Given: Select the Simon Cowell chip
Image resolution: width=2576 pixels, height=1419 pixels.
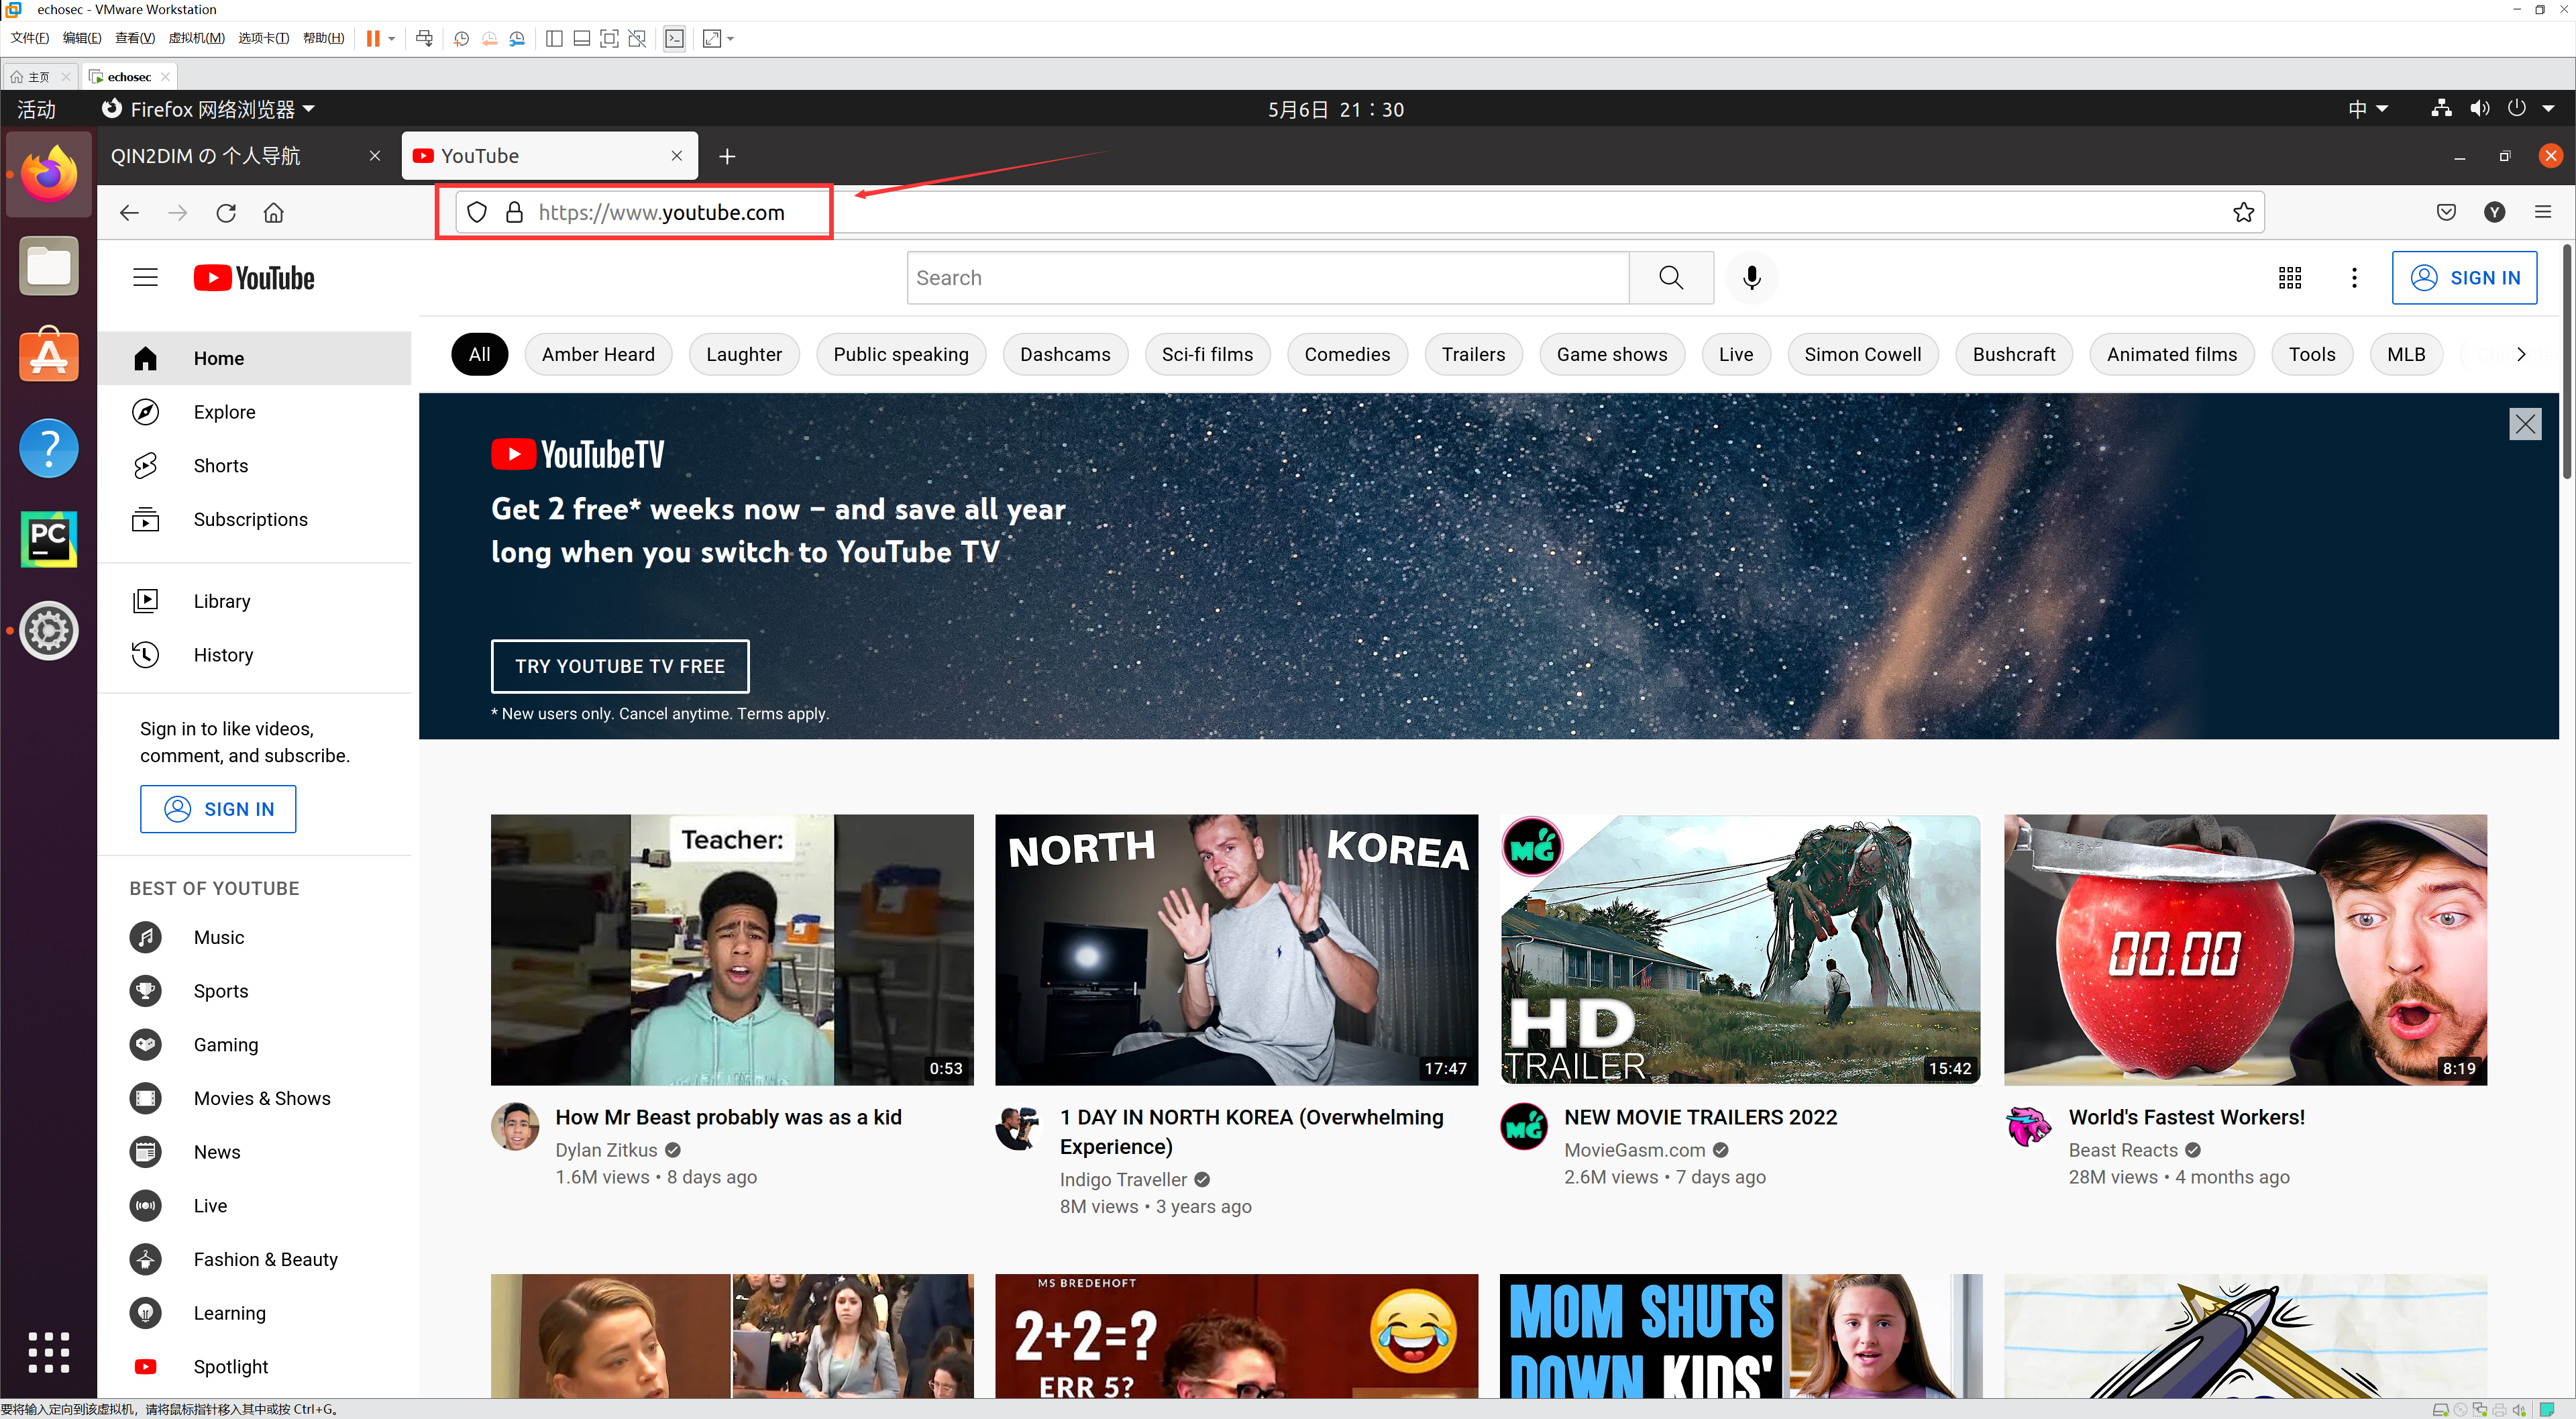Looking at the screenshot, I should (x=1862, y=354).
